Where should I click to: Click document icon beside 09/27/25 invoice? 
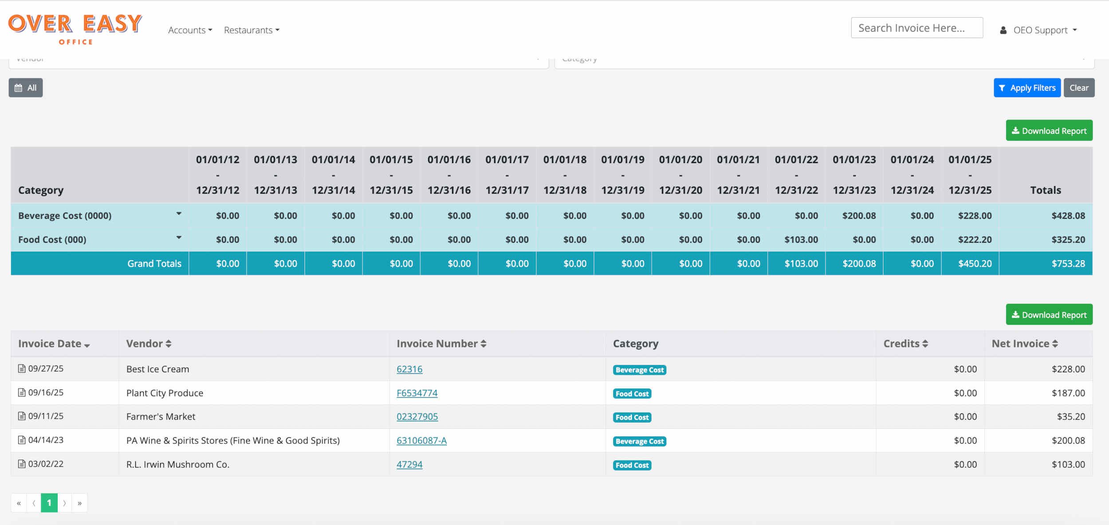[21, 369]
